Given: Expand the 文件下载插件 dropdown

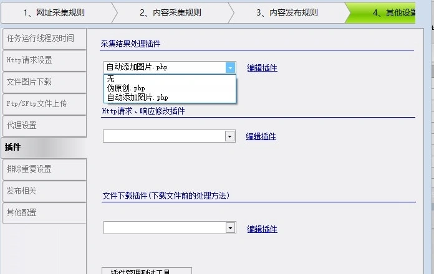Looking at the screenshot, I should pyautogui.click(x=229, y=229).
